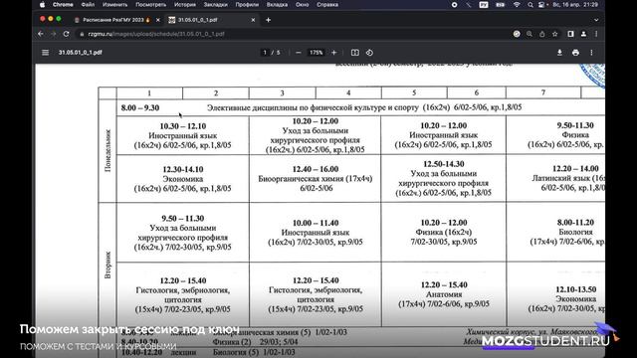Open the Окно menu

click(x=303, y=5)
